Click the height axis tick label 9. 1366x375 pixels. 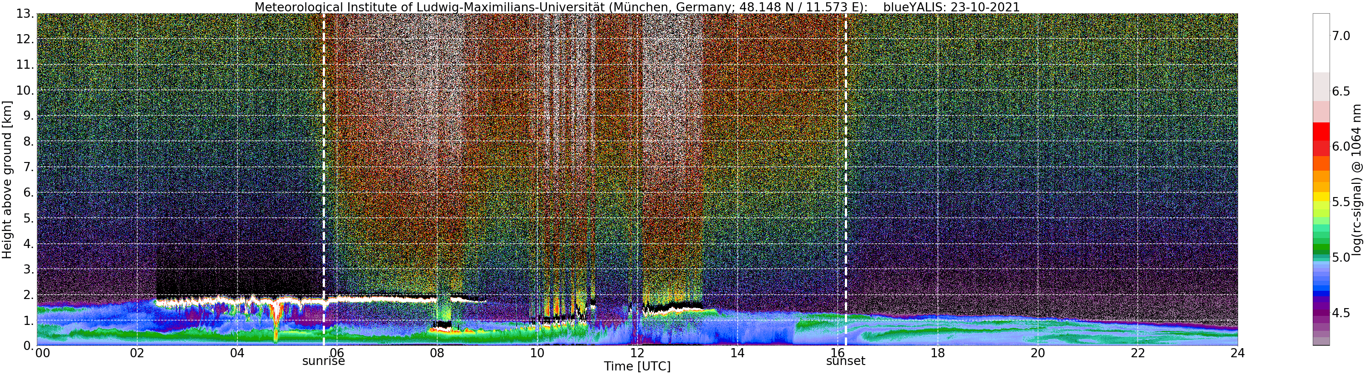point(29,116)
